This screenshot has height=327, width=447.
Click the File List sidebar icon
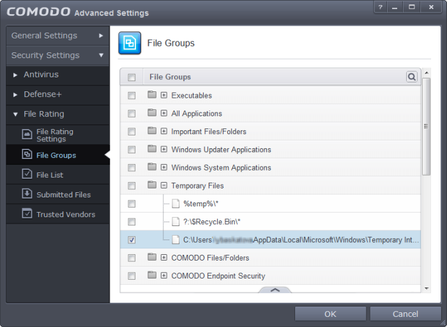[27, 174]
